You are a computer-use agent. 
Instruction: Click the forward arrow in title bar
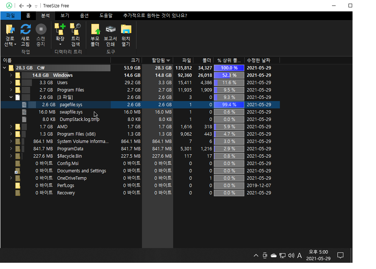click(29, 6)
